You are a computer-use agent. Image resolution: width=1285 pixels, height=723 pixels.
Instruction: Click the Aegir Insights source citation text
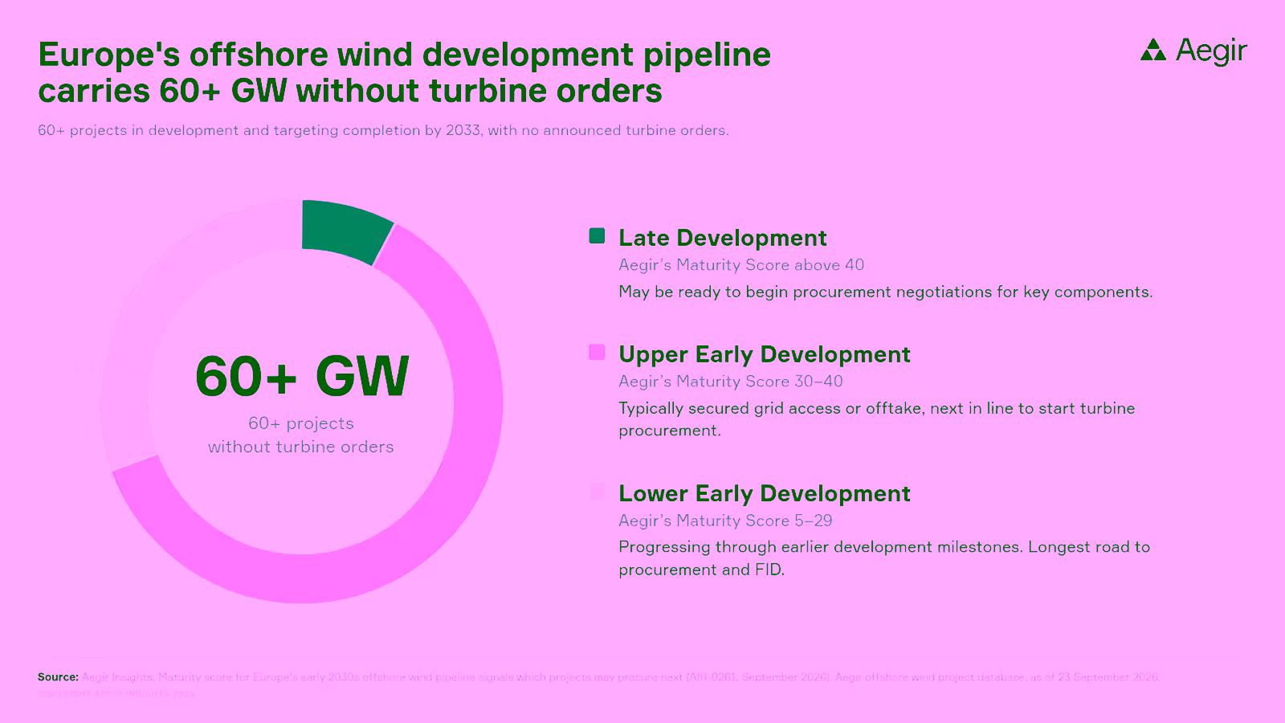[x=621, y=677]
